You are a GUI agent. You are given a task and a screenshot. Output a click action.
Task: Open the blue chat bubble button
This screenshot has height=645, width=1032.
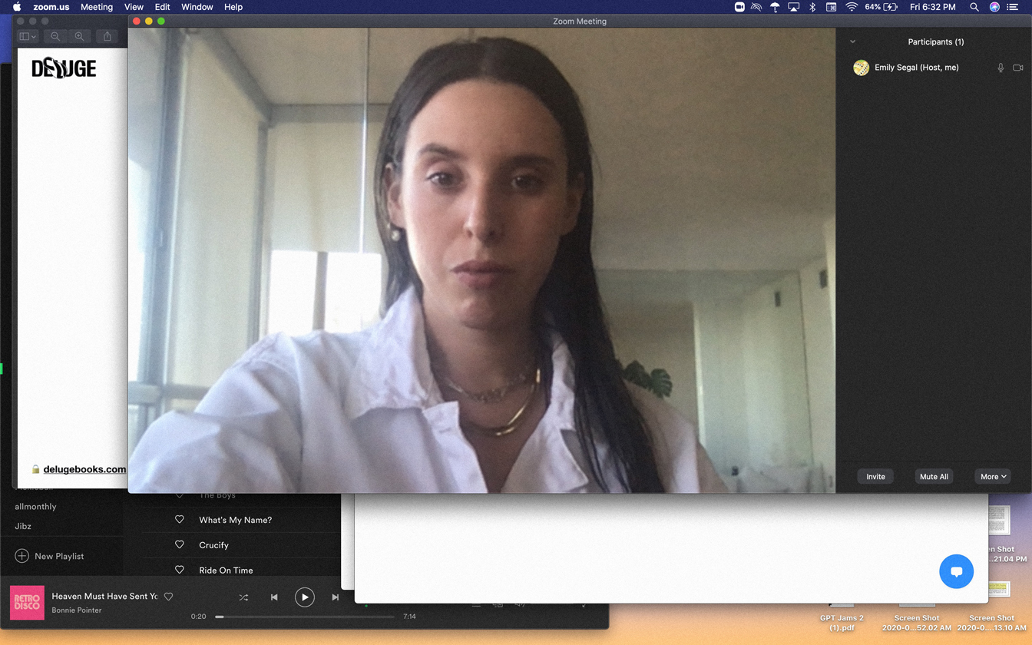pos(956,571)
